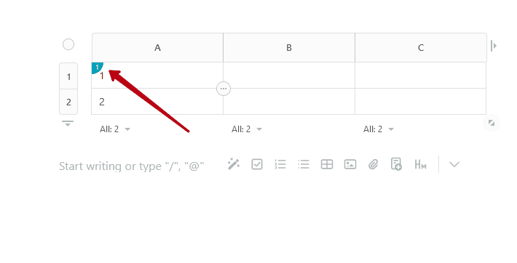Insert a checklist with checkbox icon

coord(257,164)
